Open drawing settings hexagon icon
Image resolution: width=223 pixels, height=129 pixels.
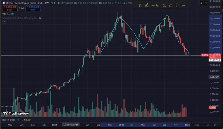tap(165, 5)
